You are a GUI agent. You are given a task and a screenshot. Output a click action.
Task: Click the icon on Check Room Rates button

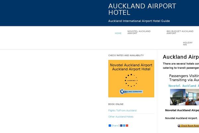coord(179,126)
